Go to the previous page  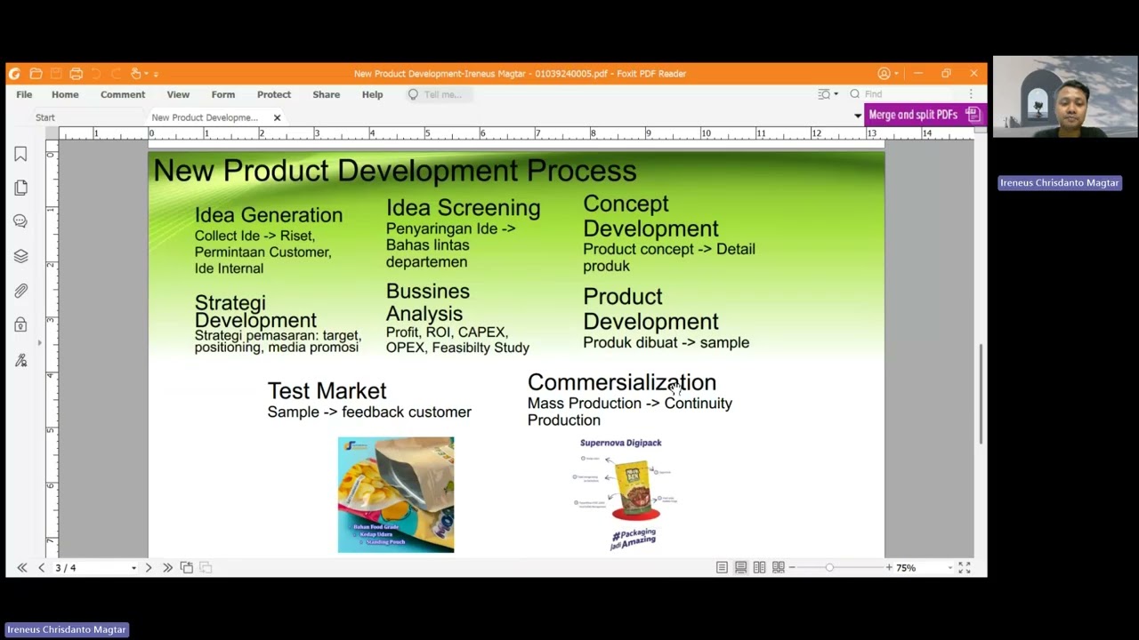tap(41, 568)
